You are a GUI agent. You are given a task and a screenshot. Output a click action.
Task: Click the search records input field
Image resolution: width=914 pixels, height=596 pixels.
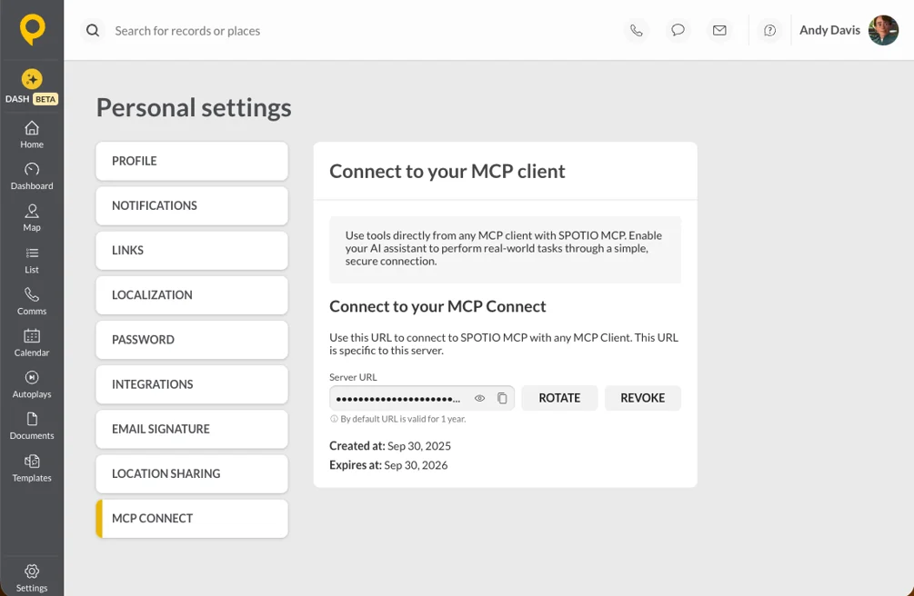tap(350, 31)
